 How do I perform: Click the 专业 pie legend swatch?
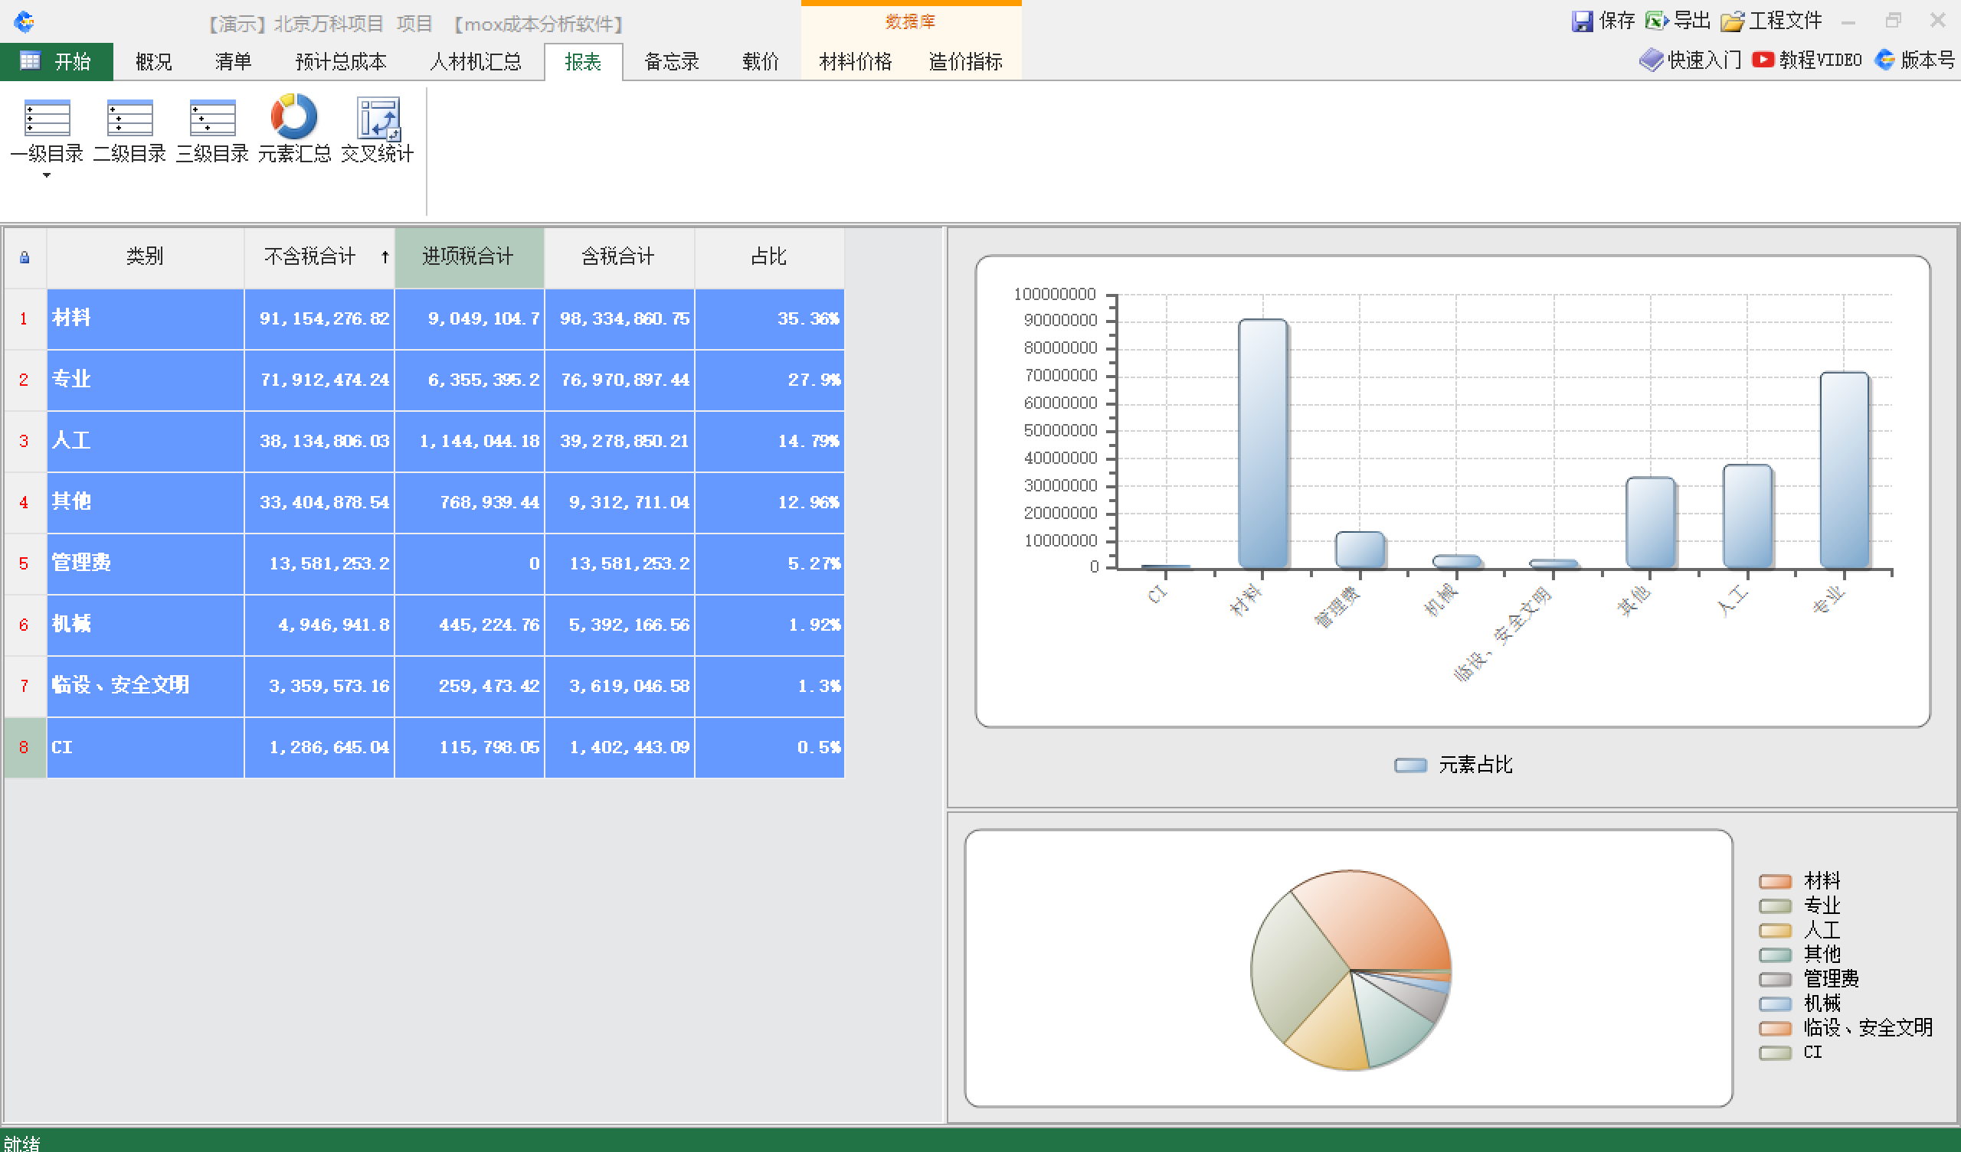pyautogui.click(x=1775, y=906)
